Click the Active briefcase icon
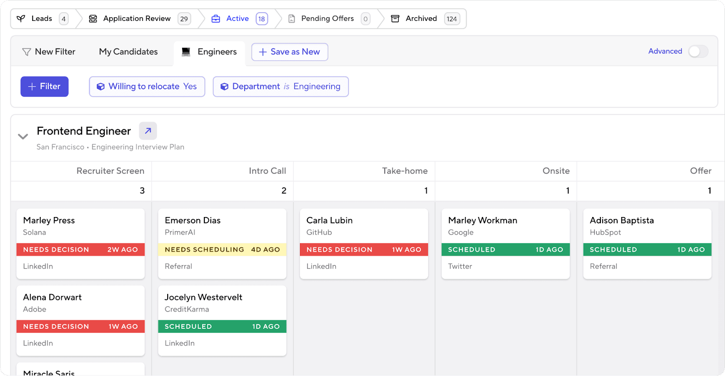 216,19
